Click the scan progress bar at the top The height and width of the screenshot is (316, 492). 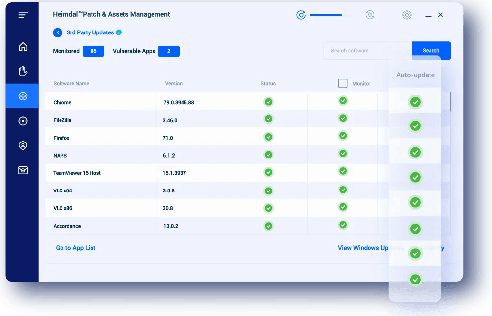point(326,15)
